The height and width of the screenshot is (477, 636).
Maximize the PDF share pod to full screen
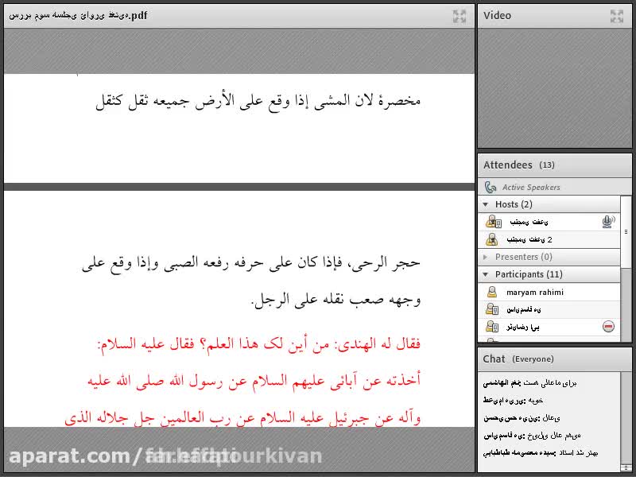[x=460, y=16]
